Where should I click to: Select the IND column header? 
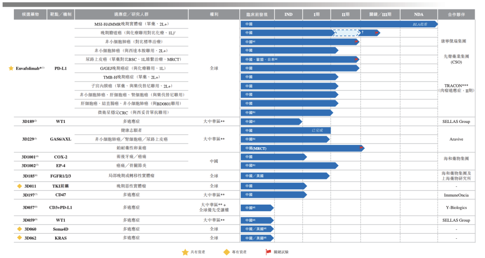288,14
